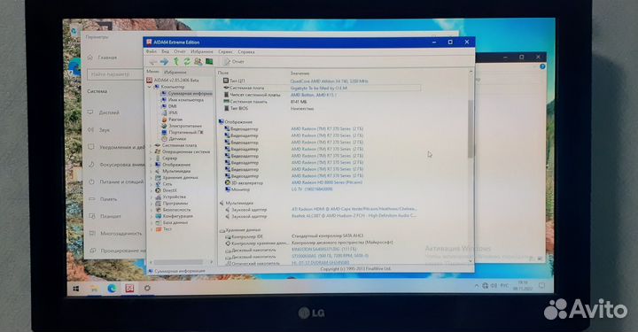Expand Хранение данных tree node
The height and width of the screenshot is (332, 638).
pos(151,178)
